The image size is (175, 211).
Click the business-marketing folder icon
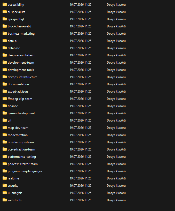[x=5, y=33]
